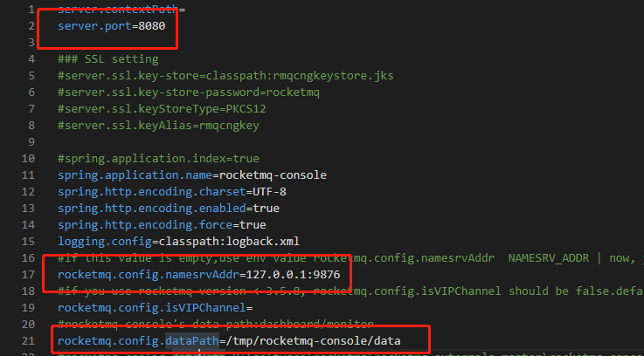This screenshot has height=356, width=644.
Task: Click the key-store=classpath:rmqcngkeystore.jks line
Action: point(225,76)
